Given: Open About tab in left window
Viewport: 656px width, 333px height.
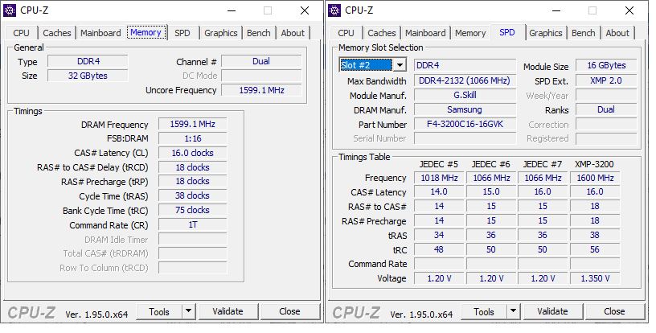Looking at the screenshot, I should click(293, 33).
